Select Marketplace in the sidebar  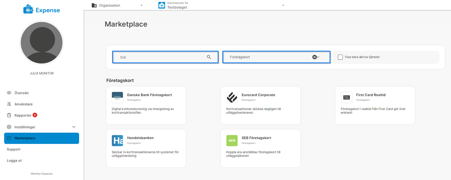(x=42, y=138)
